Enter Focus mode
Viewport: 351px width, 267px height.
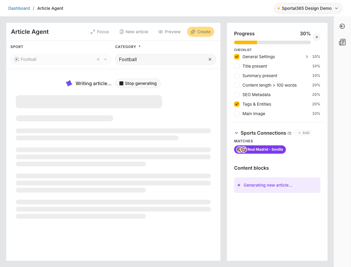100,32
